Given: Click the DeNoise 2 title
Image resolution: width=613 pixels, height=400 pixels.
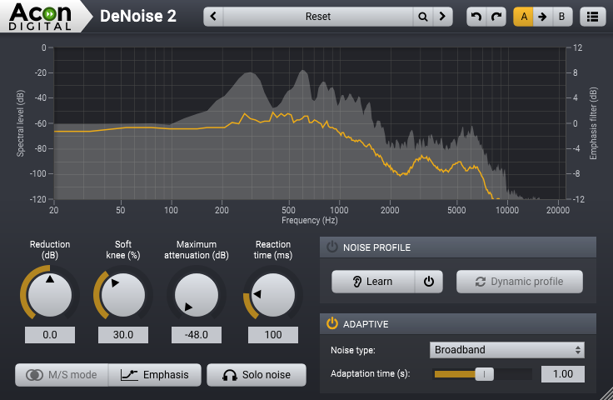Looking at the screenshot, I should point(138,17).
